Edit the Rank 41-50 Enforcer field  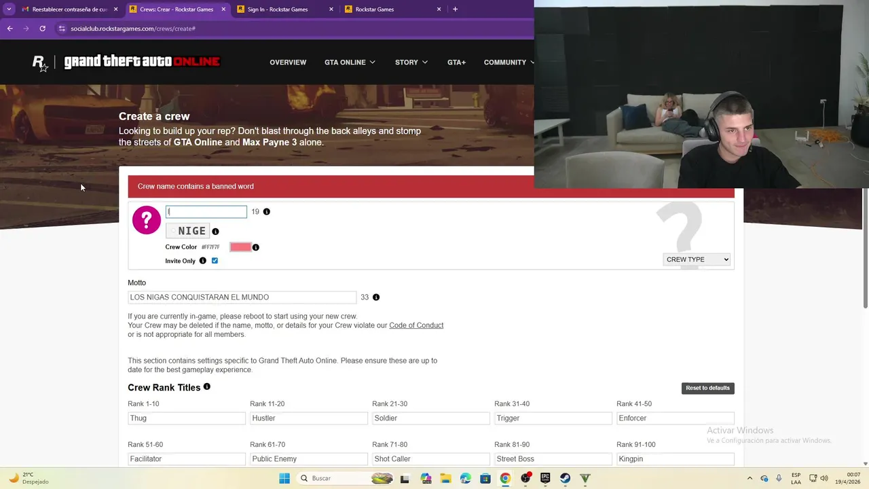pos(676,418)
